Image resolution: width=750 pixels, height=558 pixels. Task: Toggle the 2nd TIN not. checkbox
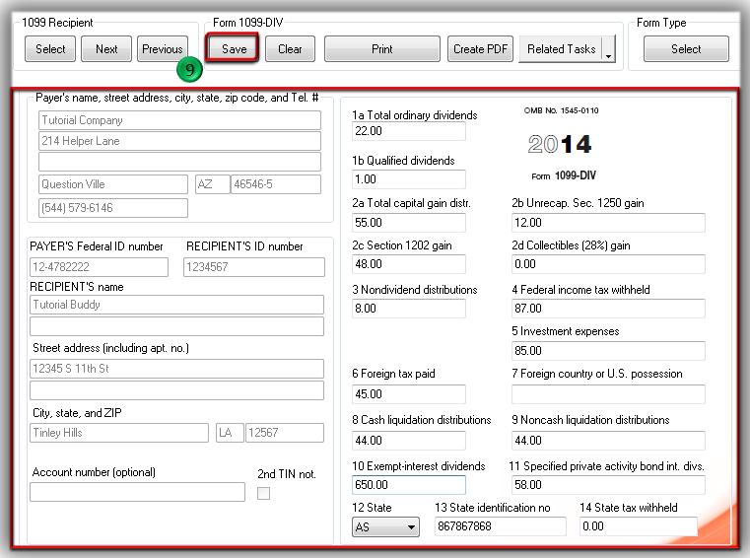[263, 493]
